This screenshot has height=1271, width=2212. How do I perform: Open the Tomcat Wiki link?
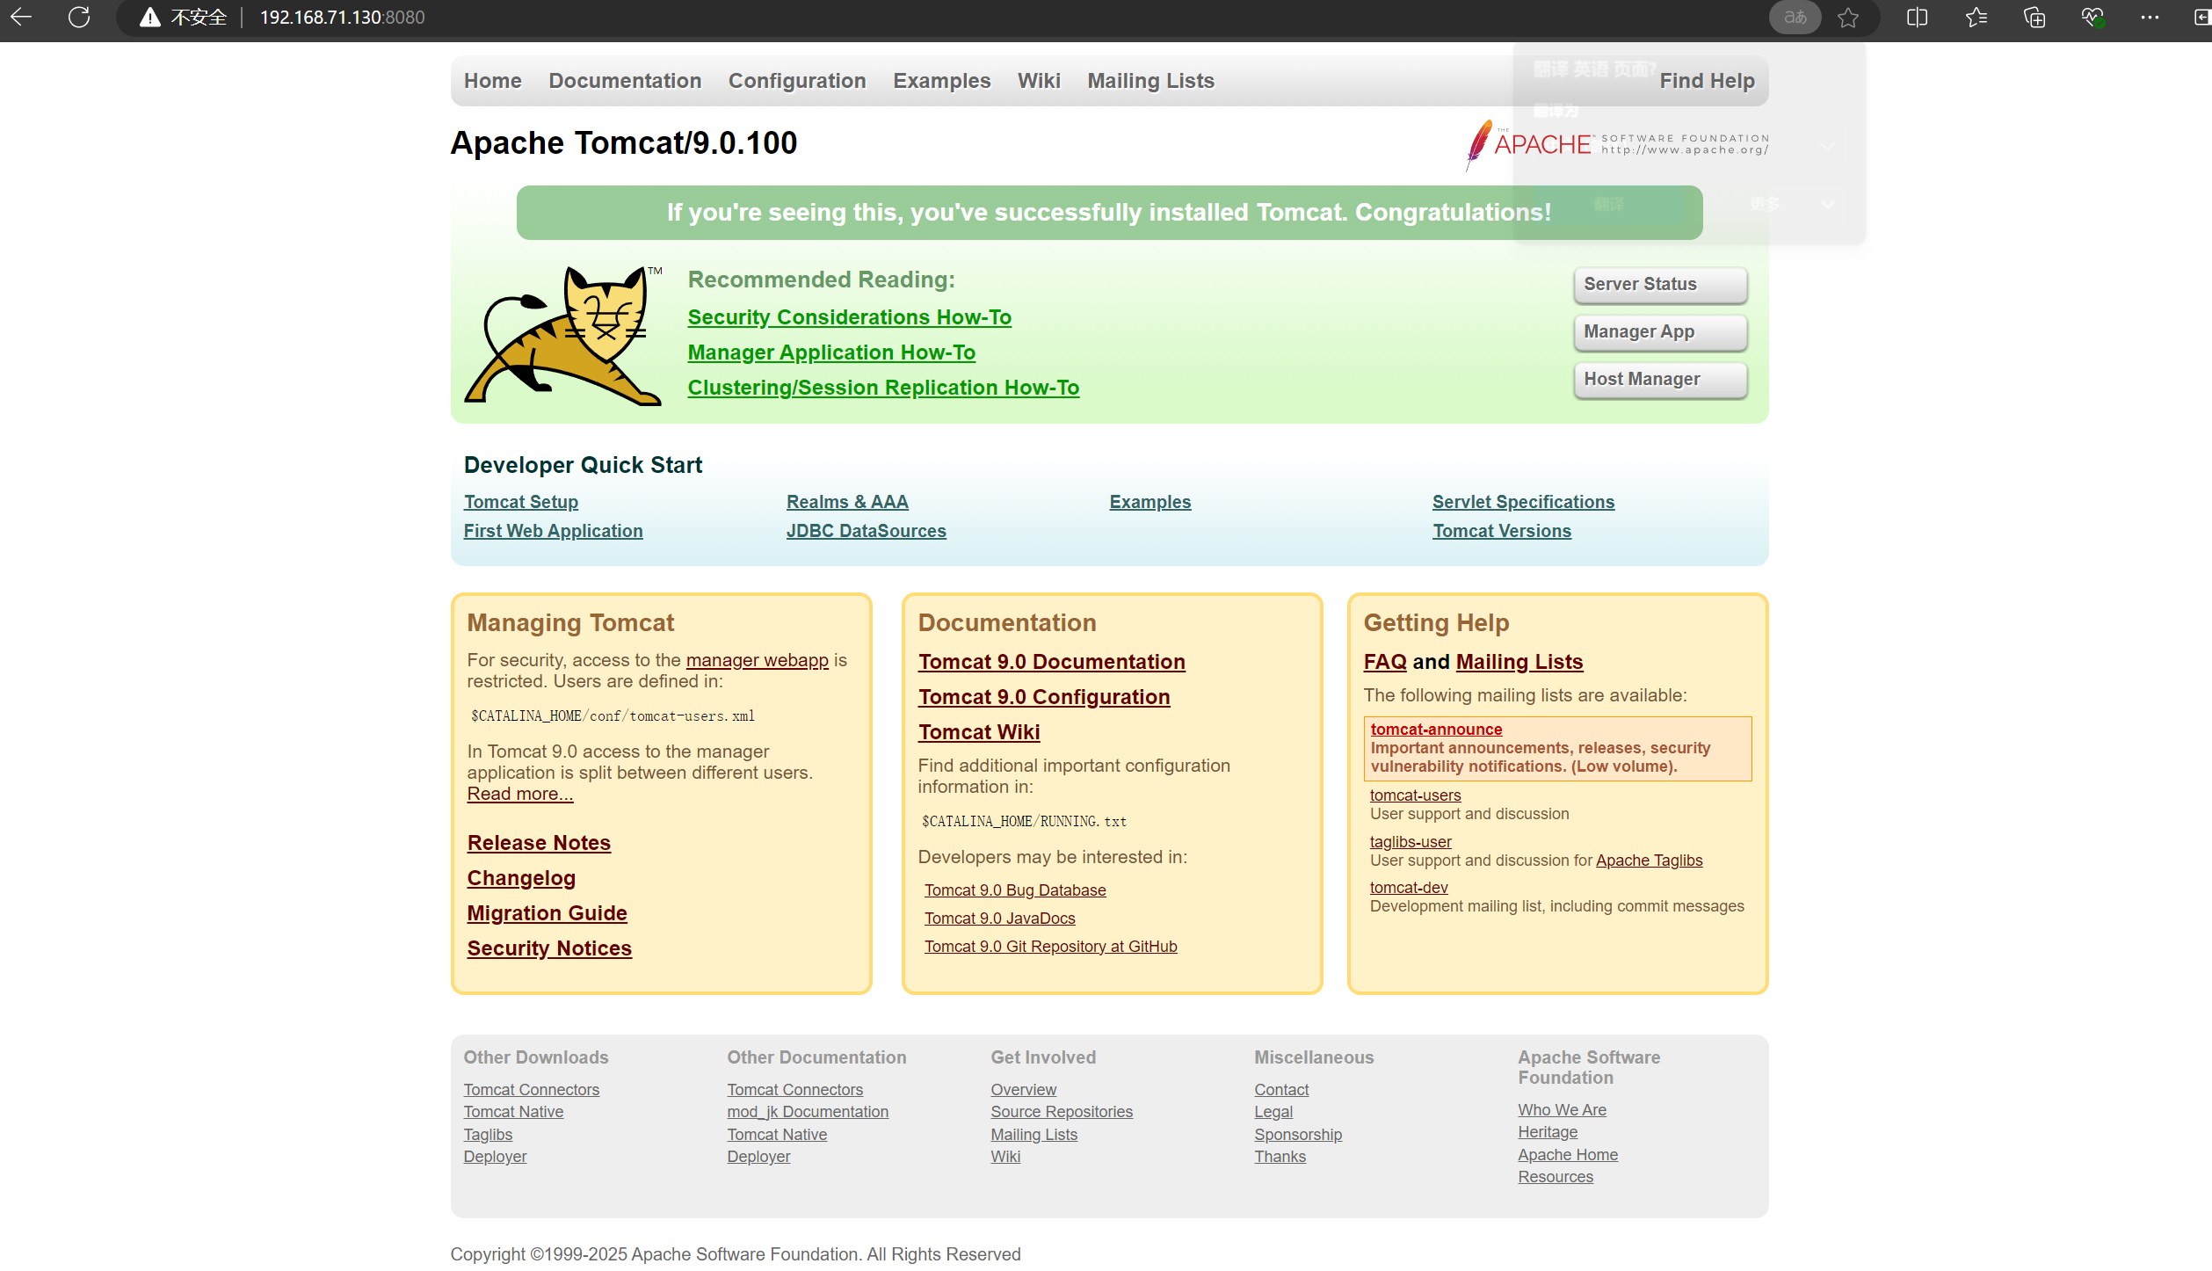pyautogui.click(x=979, y=732)
